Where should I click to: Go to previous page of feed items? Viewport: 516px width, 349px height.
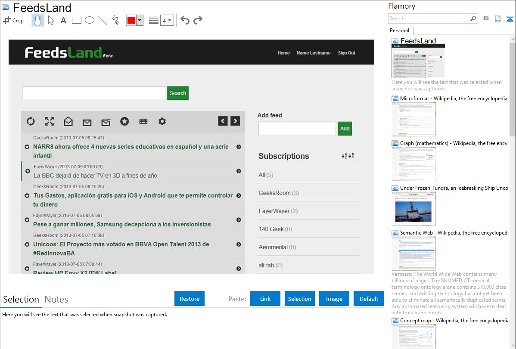click(223, 121)
